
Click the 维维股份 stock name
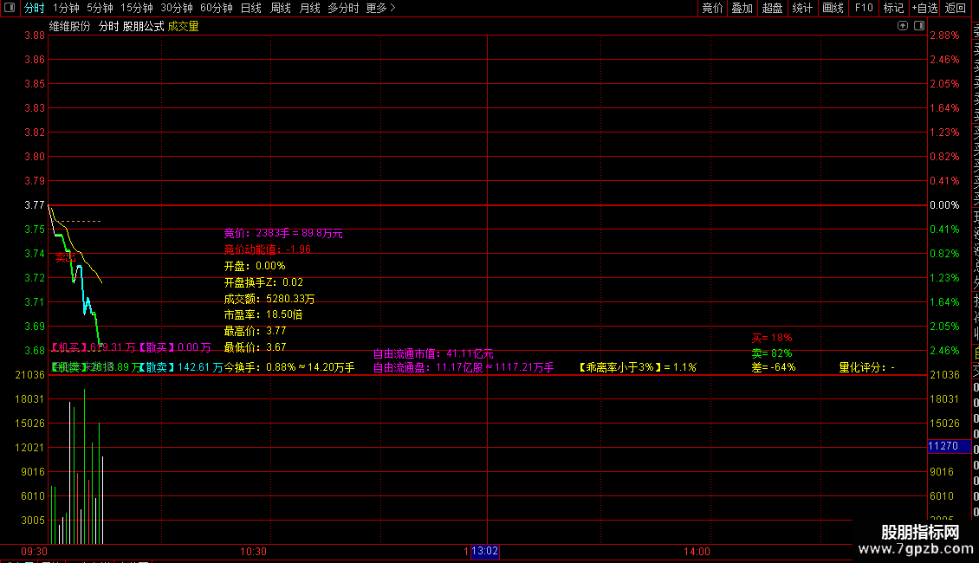70,26
